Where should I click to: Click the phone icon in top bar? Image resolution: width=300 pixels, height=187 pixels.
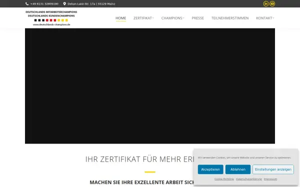[x=27, y=3]
